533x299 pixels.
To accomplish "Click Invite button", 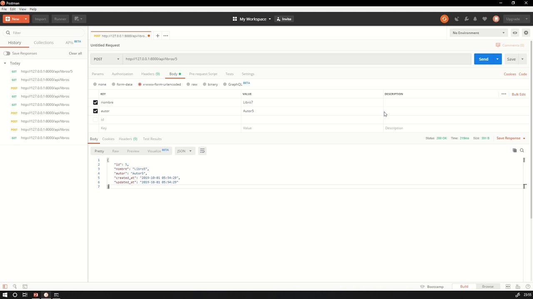I will 284,19.
